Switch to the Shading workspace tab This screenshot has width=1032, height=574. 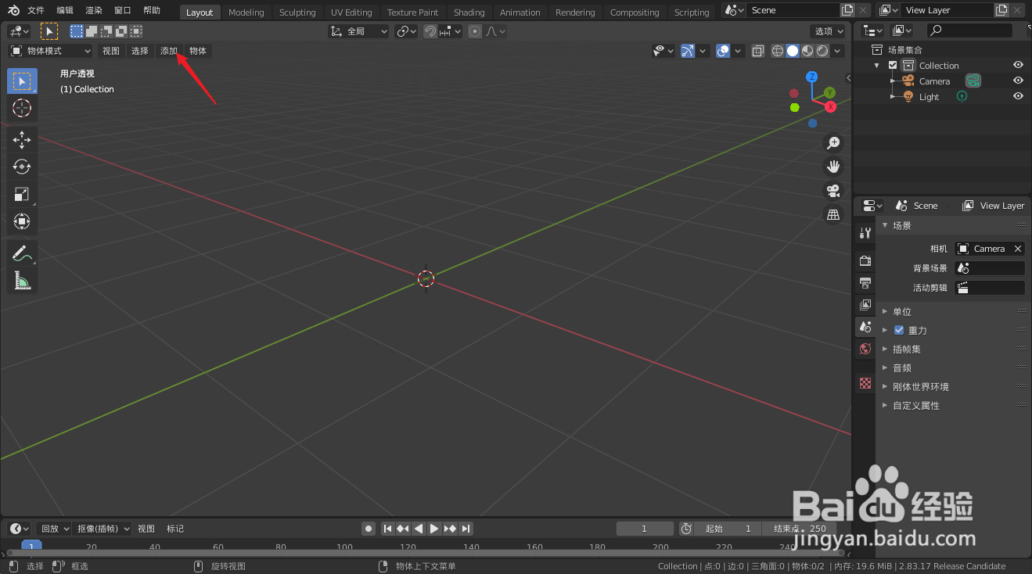tap(469, 12)
